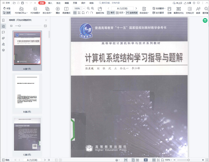
Task: Click the fullscreen icon in status bar
Action: (x=207, y=160)
